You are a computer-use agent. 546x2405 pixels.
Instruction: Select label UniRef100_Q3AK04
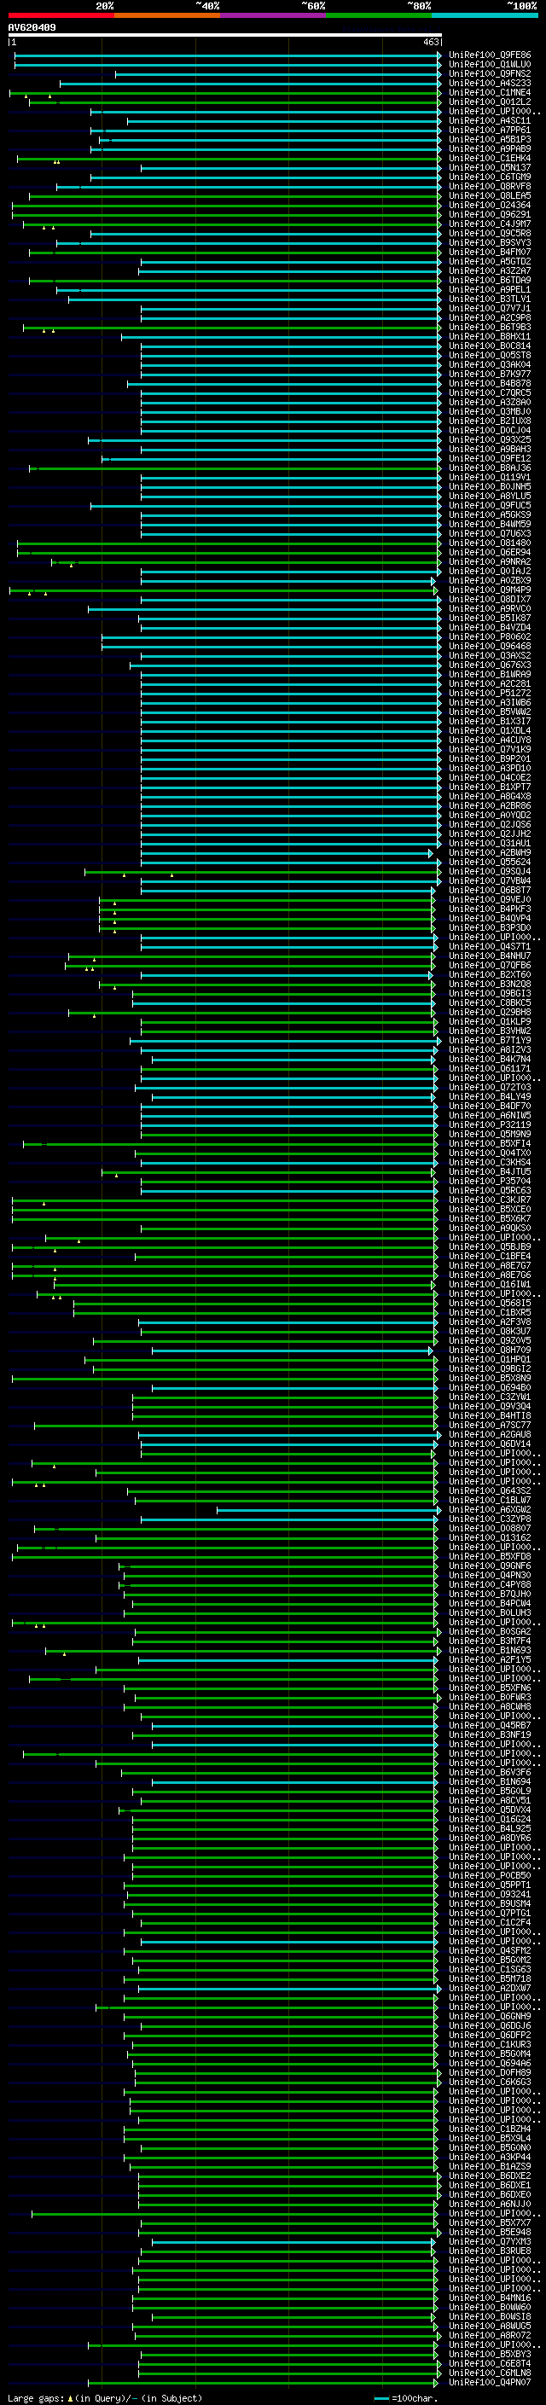[x=489, y=365]
